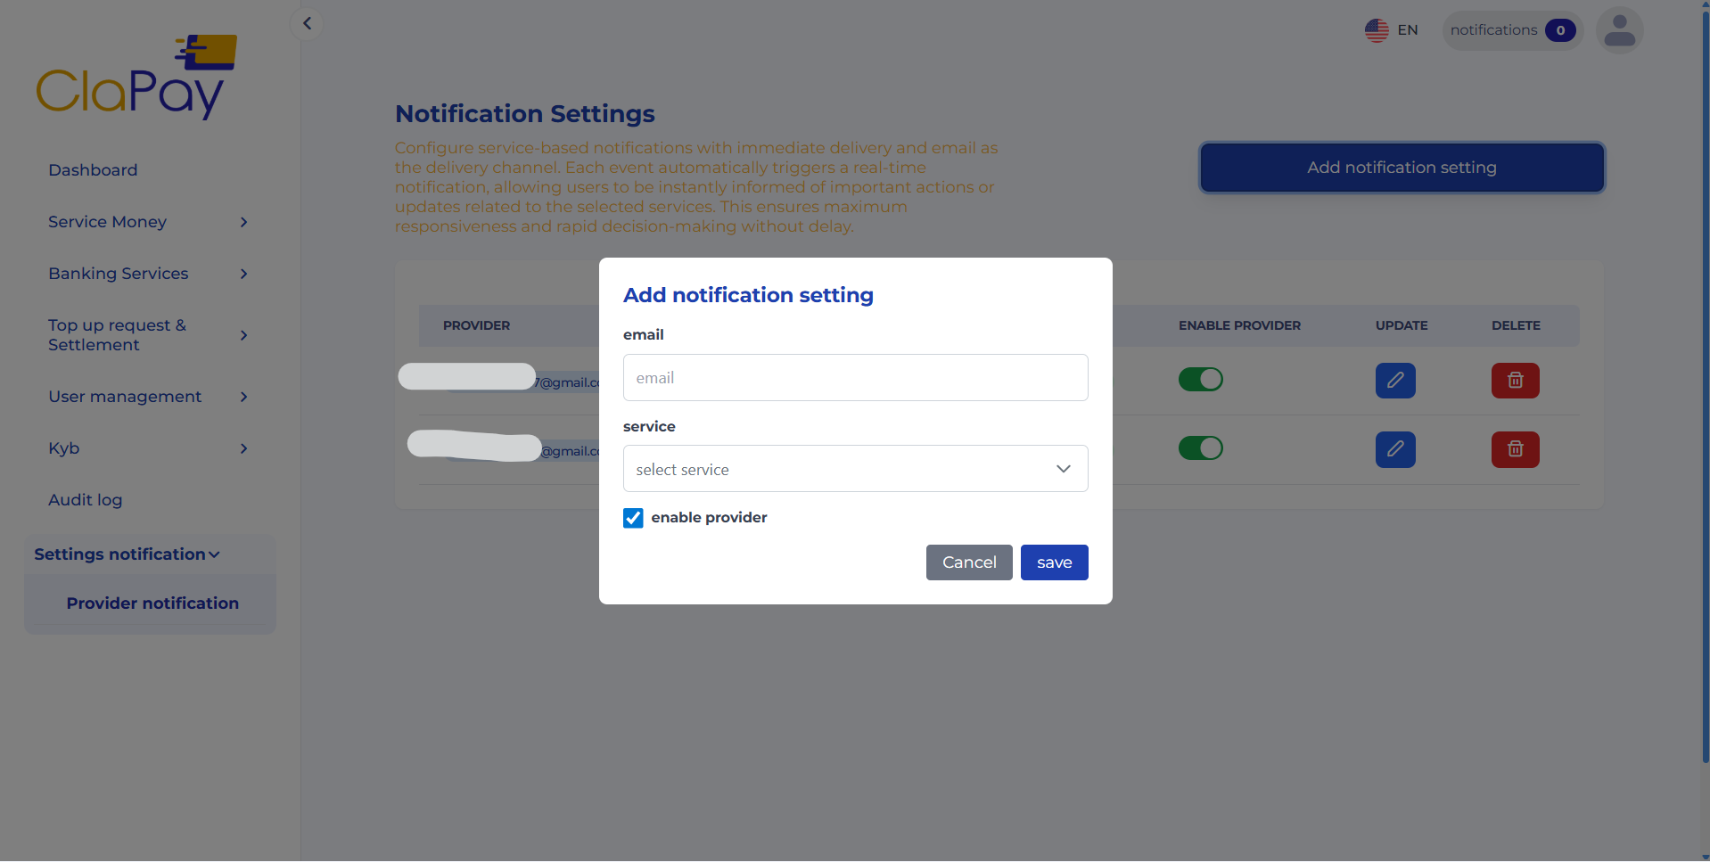Click the user profile avatar icon
The width and height of the screenshot is (1710, 862).
coord(1619,29)
